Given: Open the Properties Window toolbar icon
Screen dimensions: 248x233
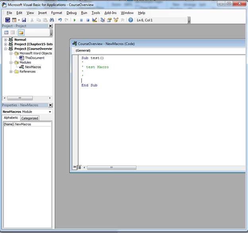Looking at the screenshot, I should tap(109, 20).
